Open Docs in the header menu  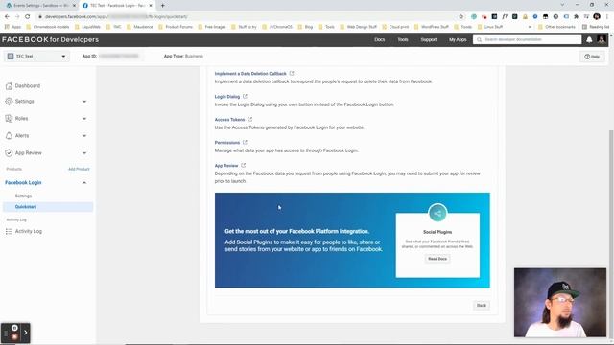point(380,39)
